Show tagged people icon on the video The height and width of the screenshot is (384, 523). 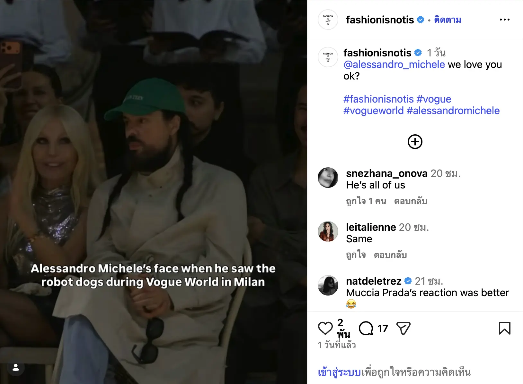(16, 368)
